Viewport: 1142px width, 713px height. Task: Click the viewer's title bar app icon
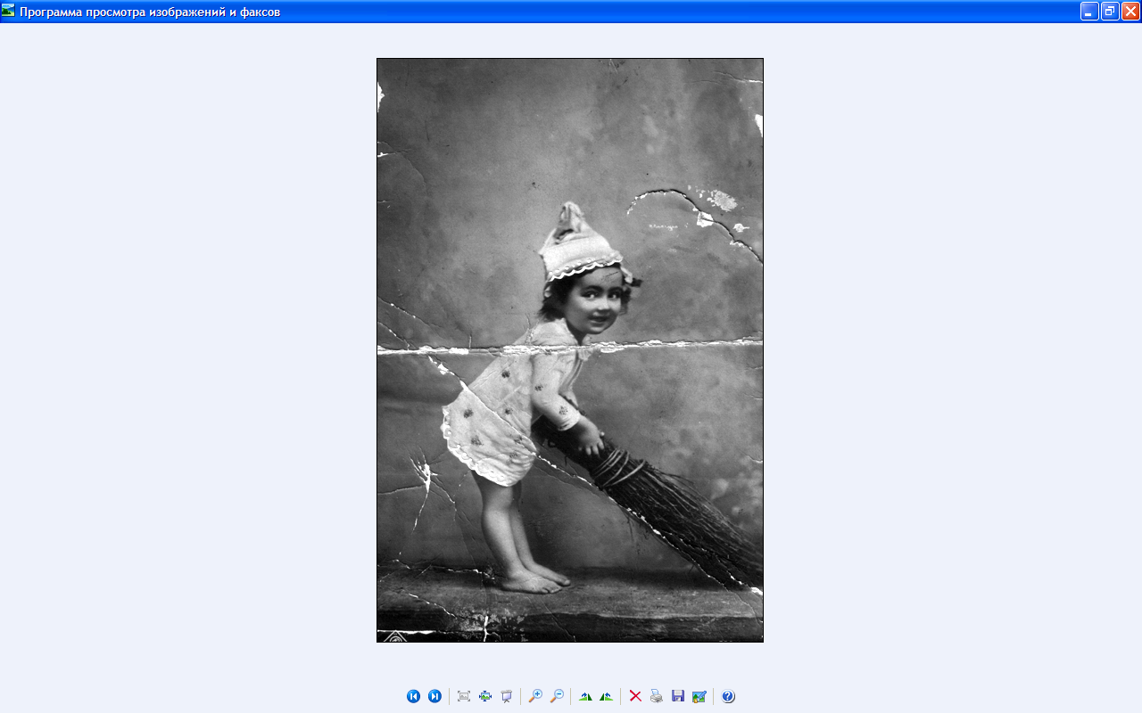[8, 11]
